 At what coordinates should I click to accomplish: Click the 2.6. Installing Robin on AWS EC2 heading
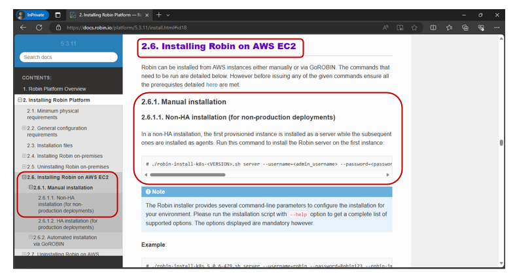pos(219,46)
